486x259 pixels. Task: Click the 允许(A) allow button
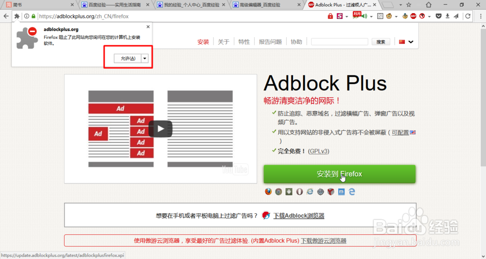128,58
